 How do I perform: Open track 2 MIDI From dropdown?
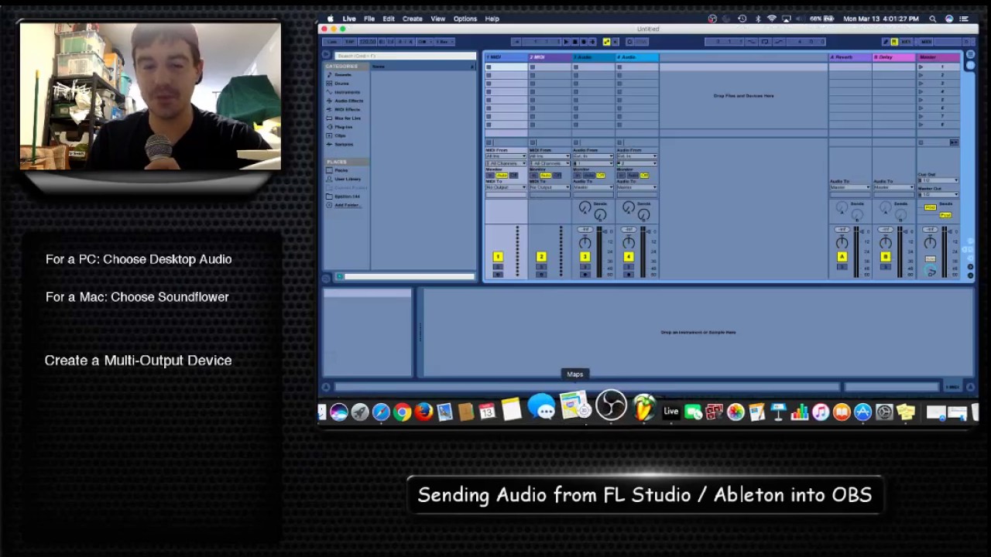pyautogui.click(x=550, y=156)
